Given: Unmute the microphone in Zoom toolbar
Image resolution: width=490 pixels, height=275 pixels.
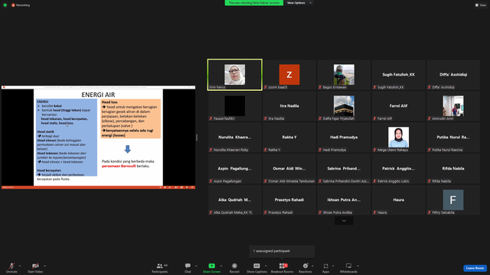Looking at the screenshot, I should 11,267.
